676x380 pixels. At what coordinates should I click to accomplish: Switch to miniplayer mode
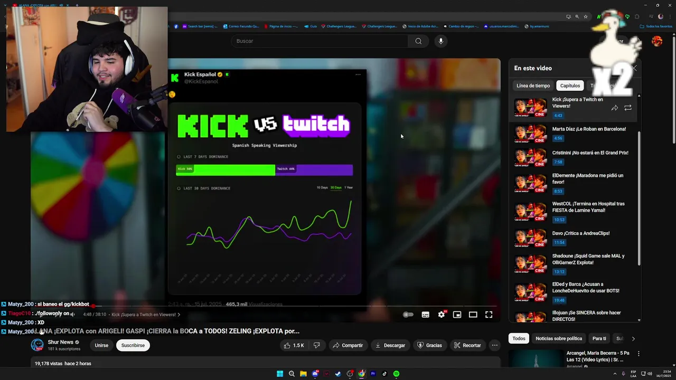(457, 315)
